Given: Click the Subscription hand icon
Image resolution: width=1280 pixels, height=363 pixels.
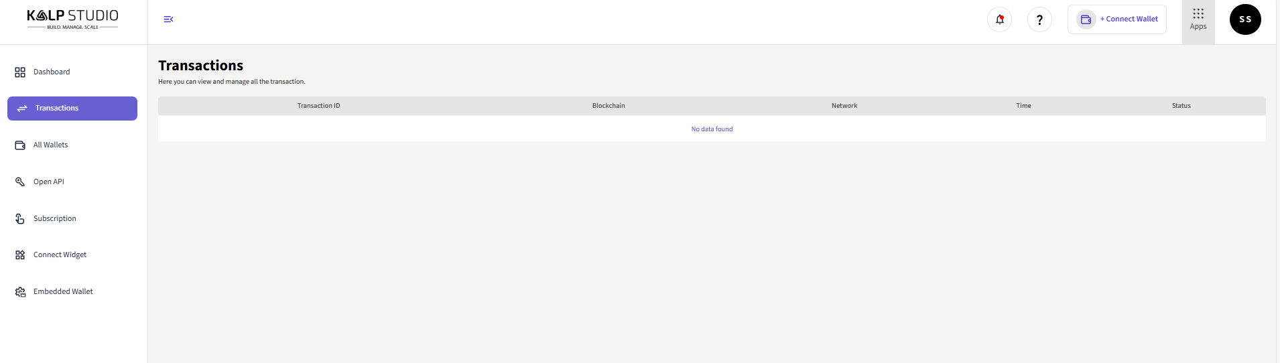Looking at the screenshot, I should (20, 219).
